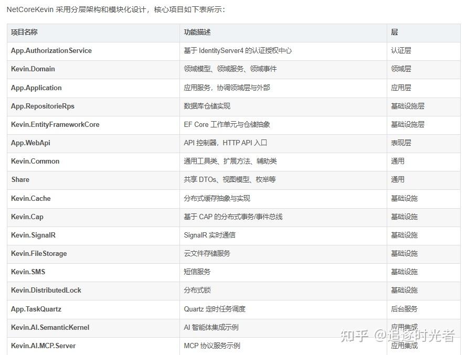Click the 数据库仓储实现 description
This screenshot has height=355, width=467.
(207, 106)
